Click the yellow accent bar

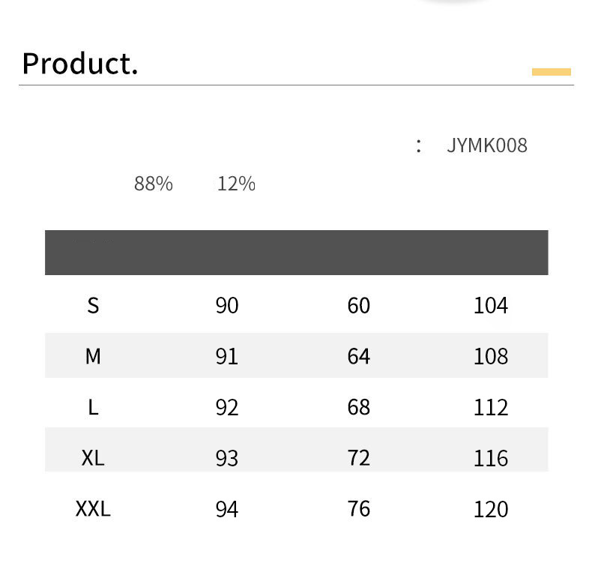tap(551, 72)
